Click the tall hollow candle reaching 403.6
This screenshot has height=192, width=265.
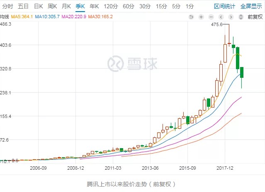tap(225, 53)
